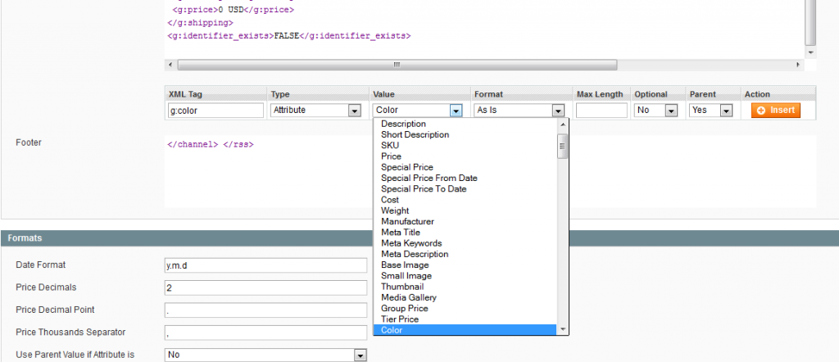Select Tier Price list option

coord(401,319)
